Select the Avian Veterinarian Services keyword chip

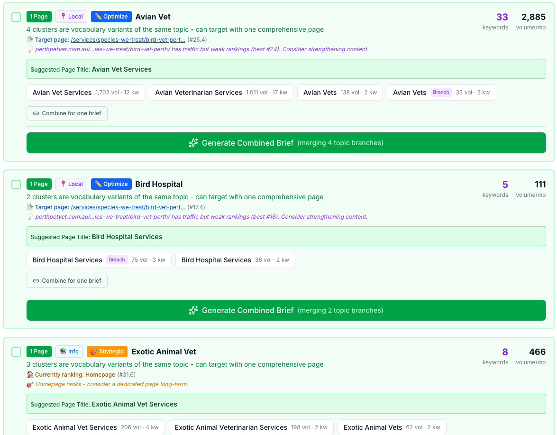point(221,92)
